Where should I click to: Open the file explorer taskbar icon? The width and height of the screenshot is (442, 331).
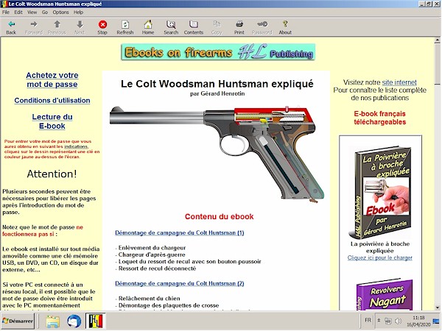53,321
